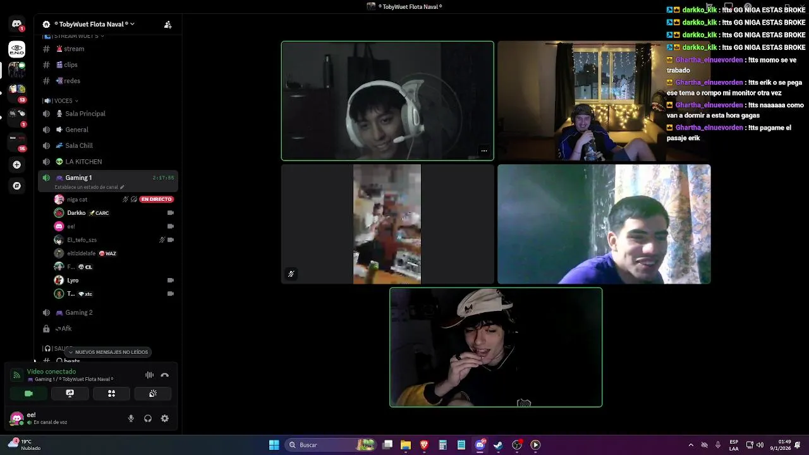Click Darkko user in voice list
809x455 pixels.
tap(76, 213)
